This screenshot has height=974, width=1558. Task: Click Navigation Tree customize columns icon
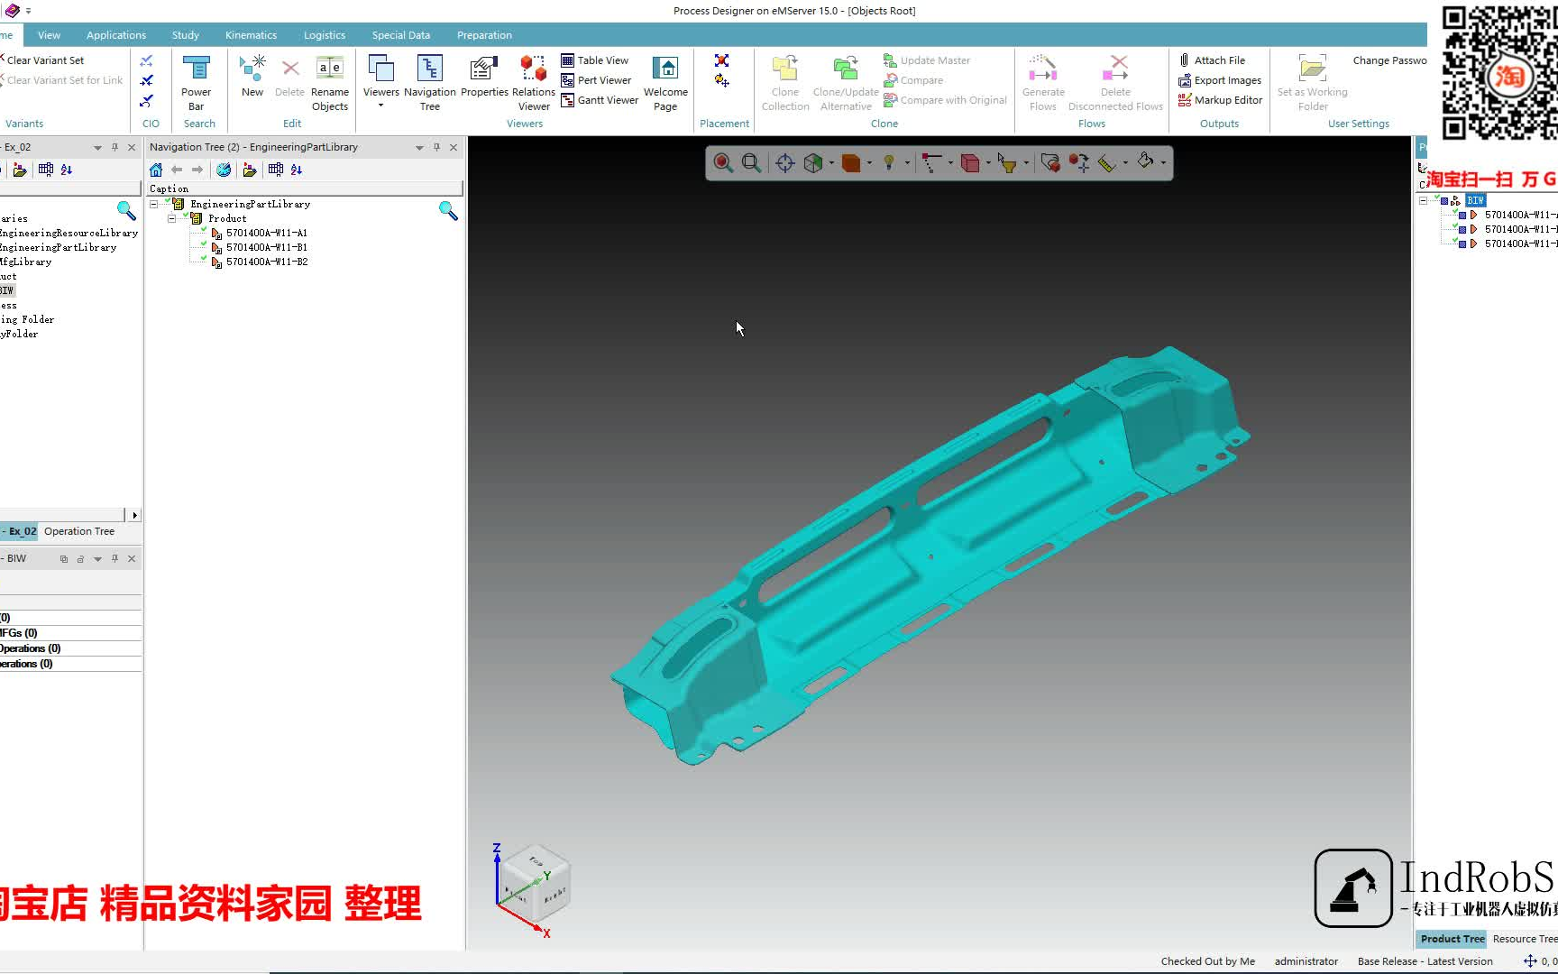click(276, 170)
